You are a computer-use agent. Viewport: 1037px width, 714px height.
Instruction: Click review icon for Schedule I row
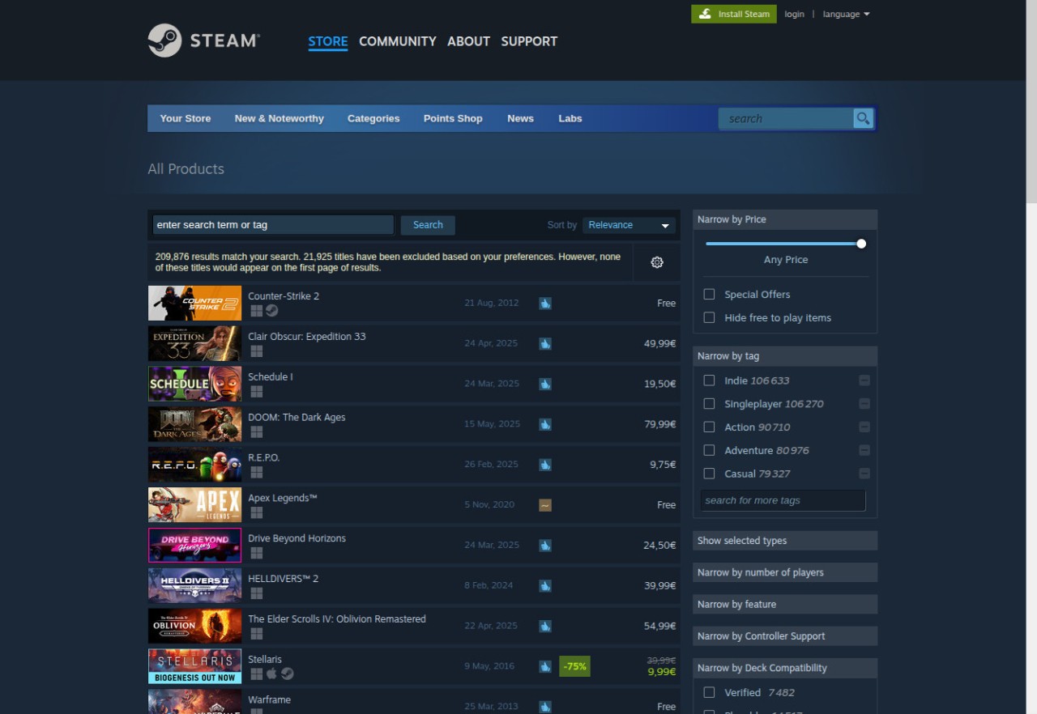tap(545, 384)
